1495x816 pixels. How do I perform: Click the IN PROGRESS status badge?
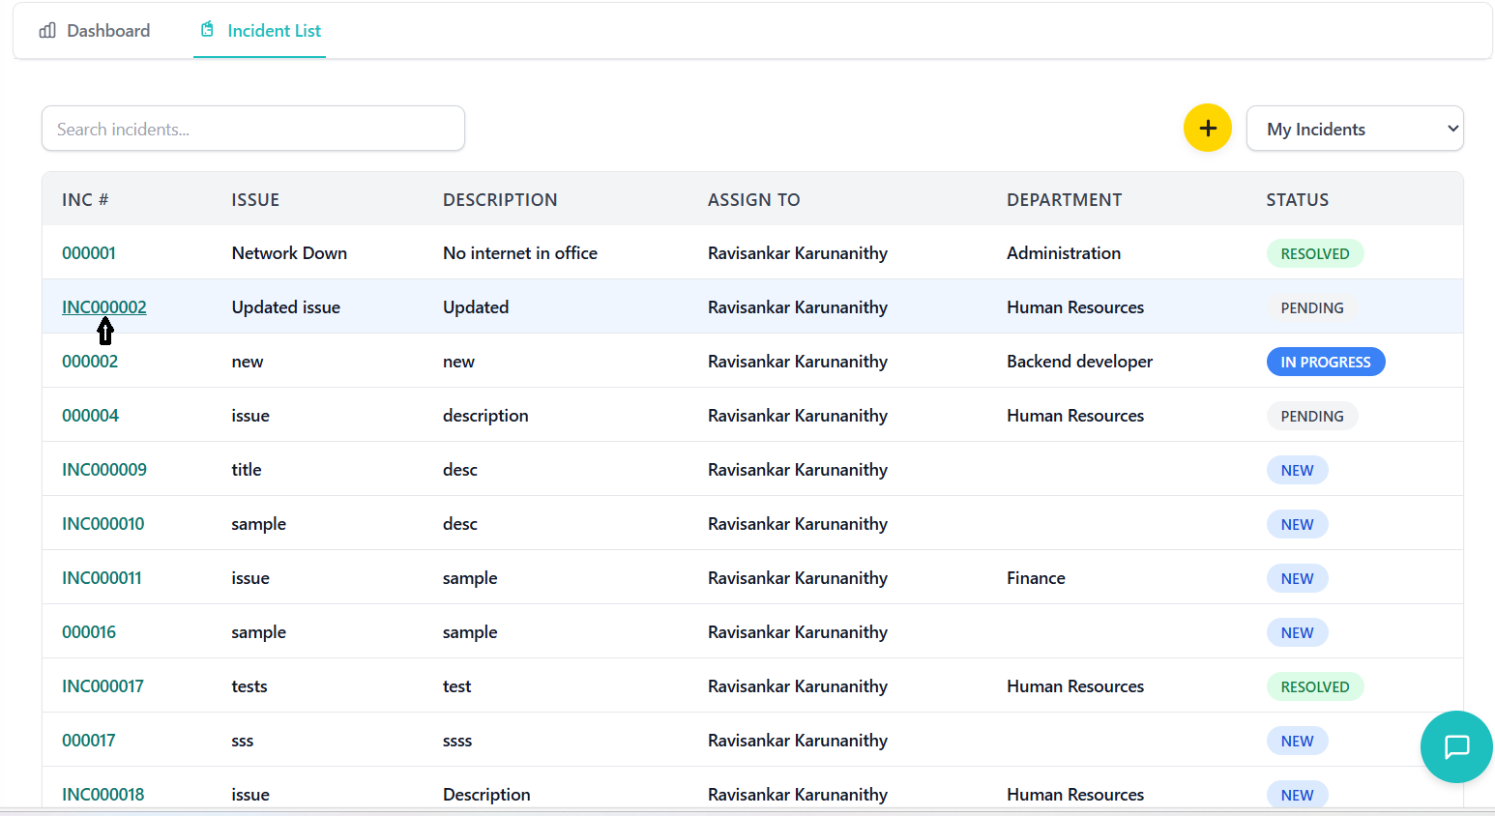(x=1325, y=362)
